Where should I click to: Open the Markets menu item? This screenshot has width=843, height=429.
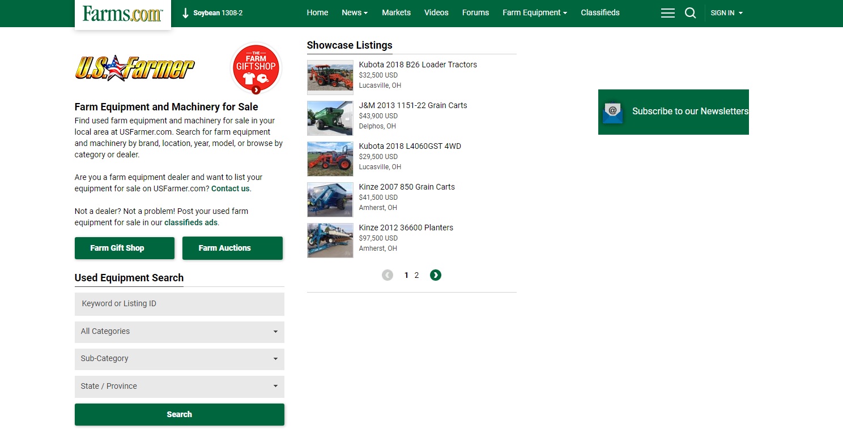click(397, 12)
